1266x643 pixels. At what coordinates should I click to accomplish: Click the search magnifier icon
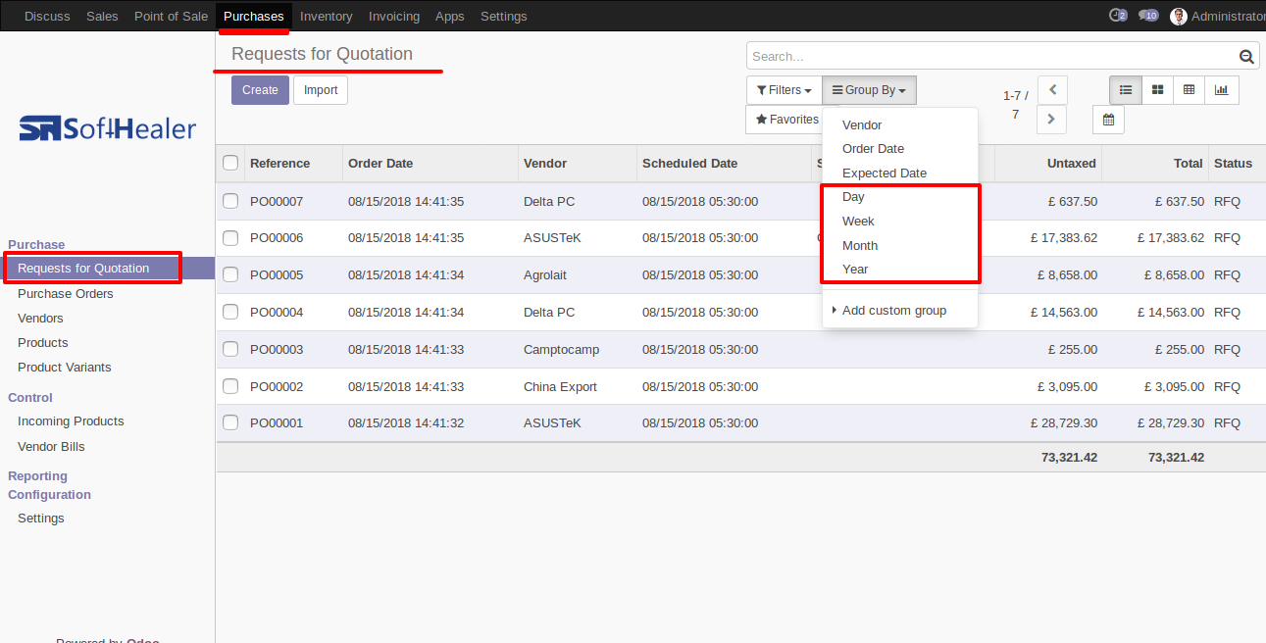(x=1246, y=57)
